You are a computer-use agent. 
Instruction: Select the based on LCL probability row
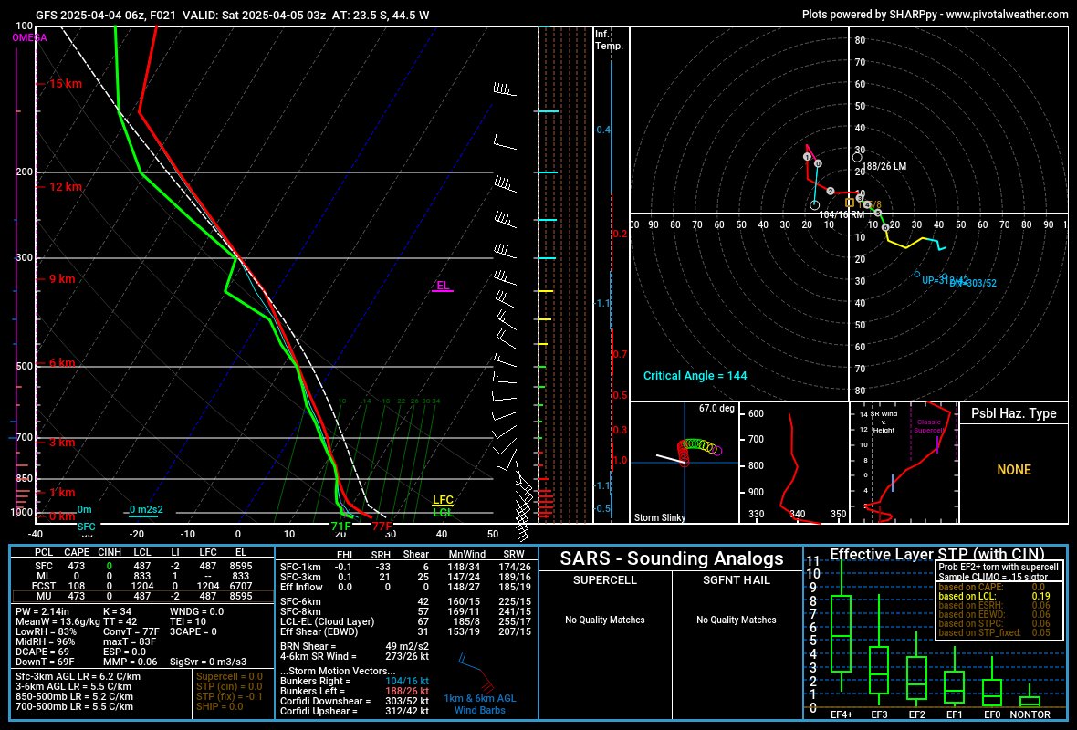994,596
